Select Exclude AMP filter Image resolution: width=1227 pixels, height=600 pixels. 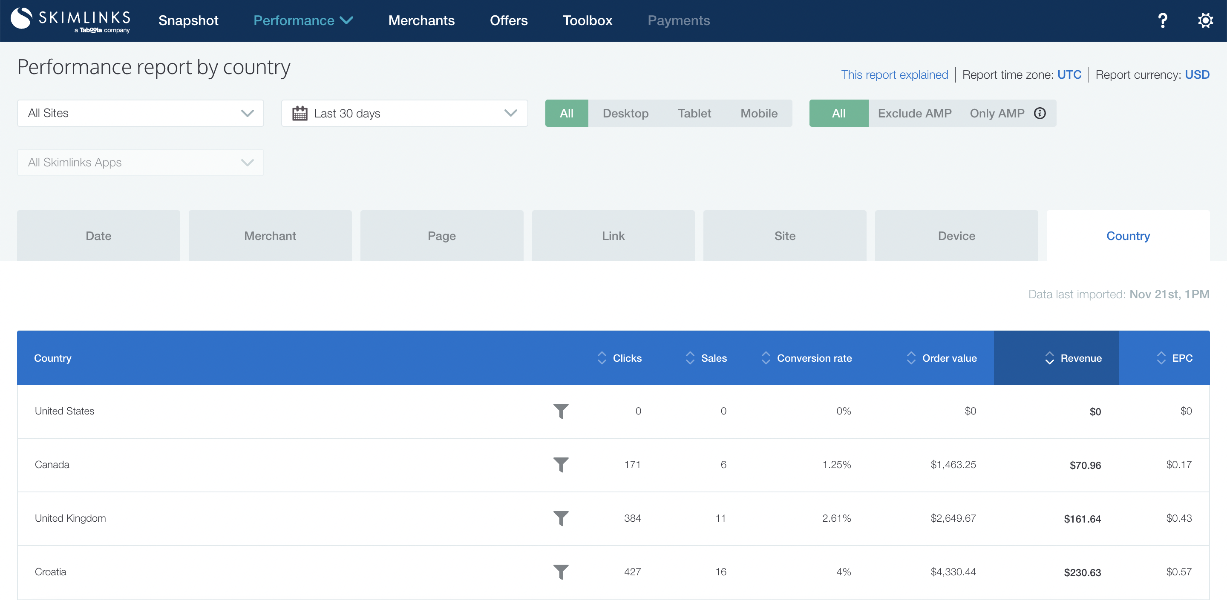coord(915,113)
